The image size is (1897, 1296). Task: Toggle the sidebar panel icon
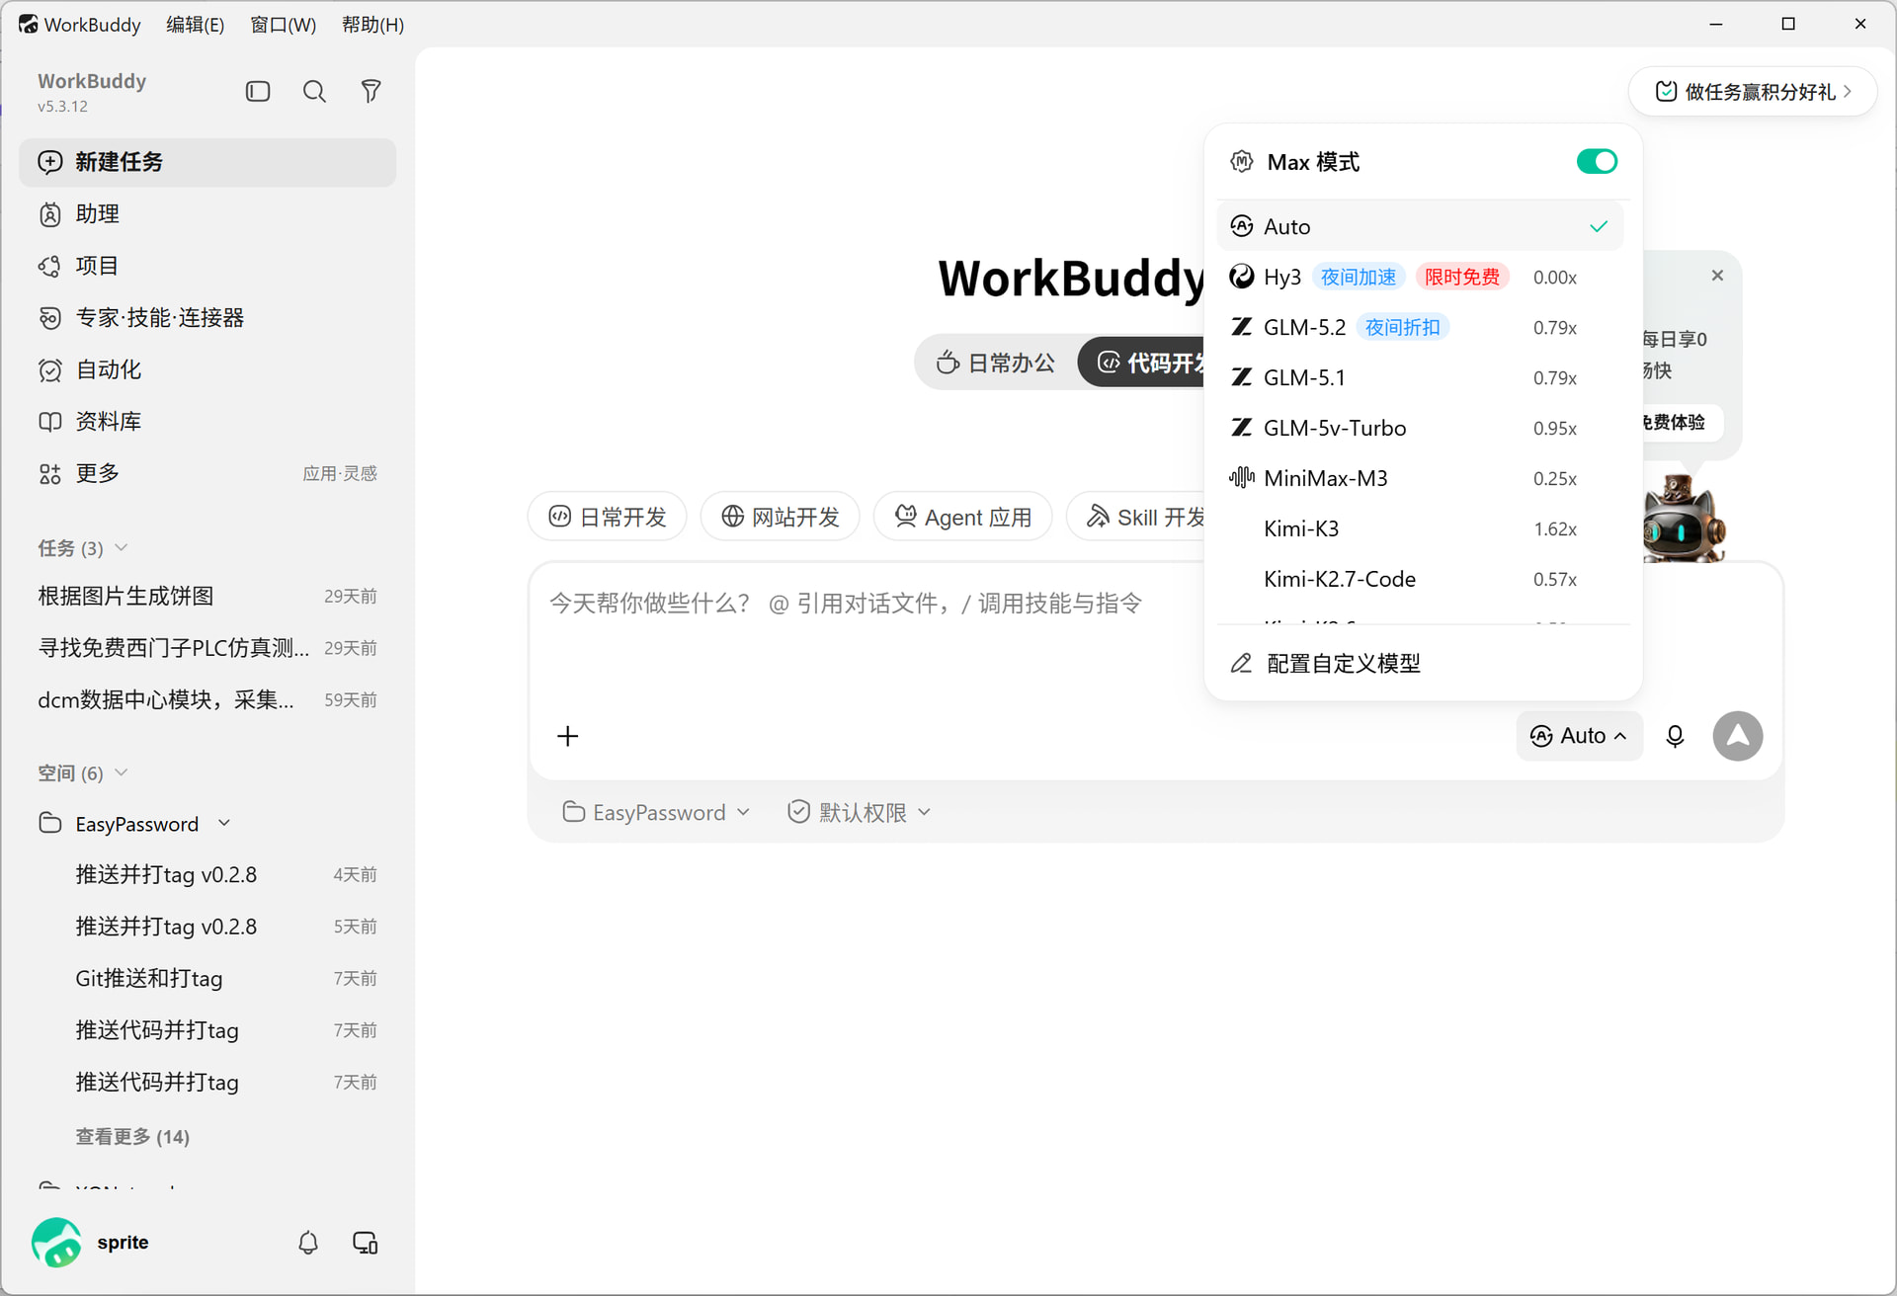[x=258, y=92]
